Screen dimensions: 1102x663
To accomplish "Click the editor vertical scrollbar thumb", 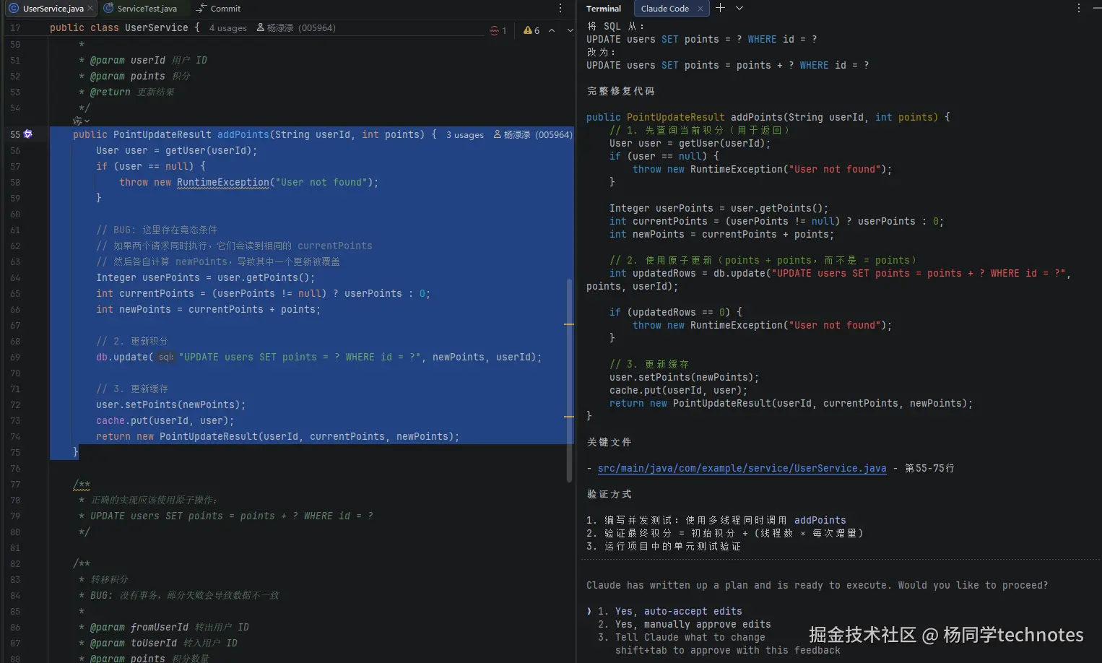I will tap(569, 380).
